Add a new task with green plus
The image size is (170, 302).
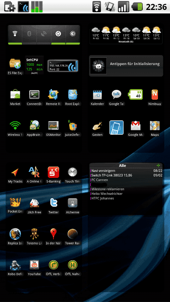[x=158, y=165]
